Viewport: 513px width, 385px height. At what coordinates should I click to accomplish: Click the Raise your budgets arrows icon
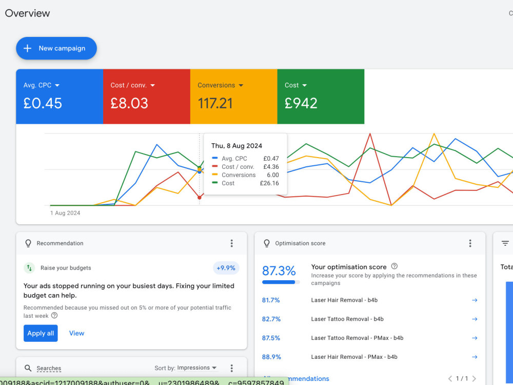point(29,268)
